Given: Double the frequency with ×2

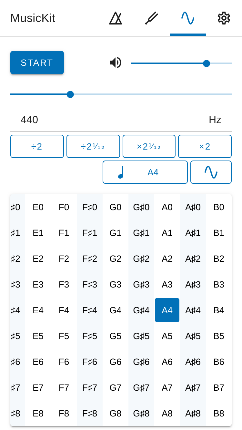Looking at the screenshot, I should click(205, 146).
